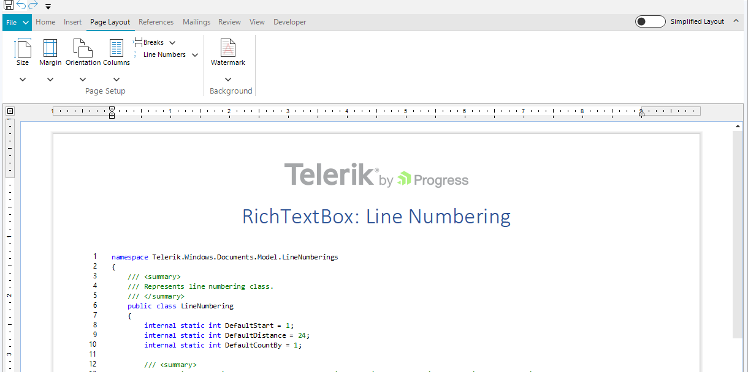Collapse the ribbon with the chevron
Image resolution: width=748 pixels, height=372 pixels.
tap(735, 21)
